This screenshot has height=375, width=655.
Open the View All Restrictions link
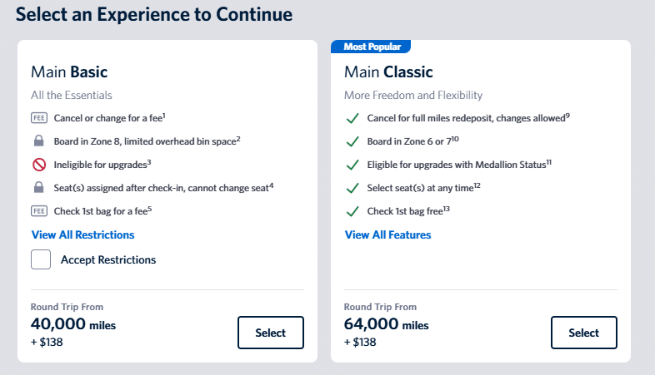[x=82, y=235]
